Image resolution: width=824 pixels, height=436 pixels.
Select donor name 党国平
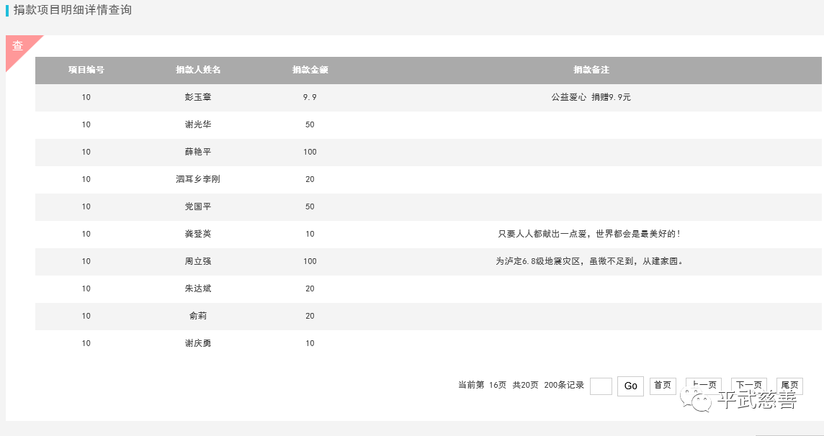tap(198, 206)
